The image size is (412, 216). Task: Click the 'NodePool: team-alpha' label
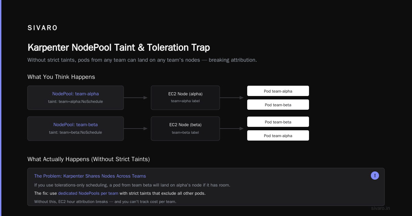coord(76,94)
